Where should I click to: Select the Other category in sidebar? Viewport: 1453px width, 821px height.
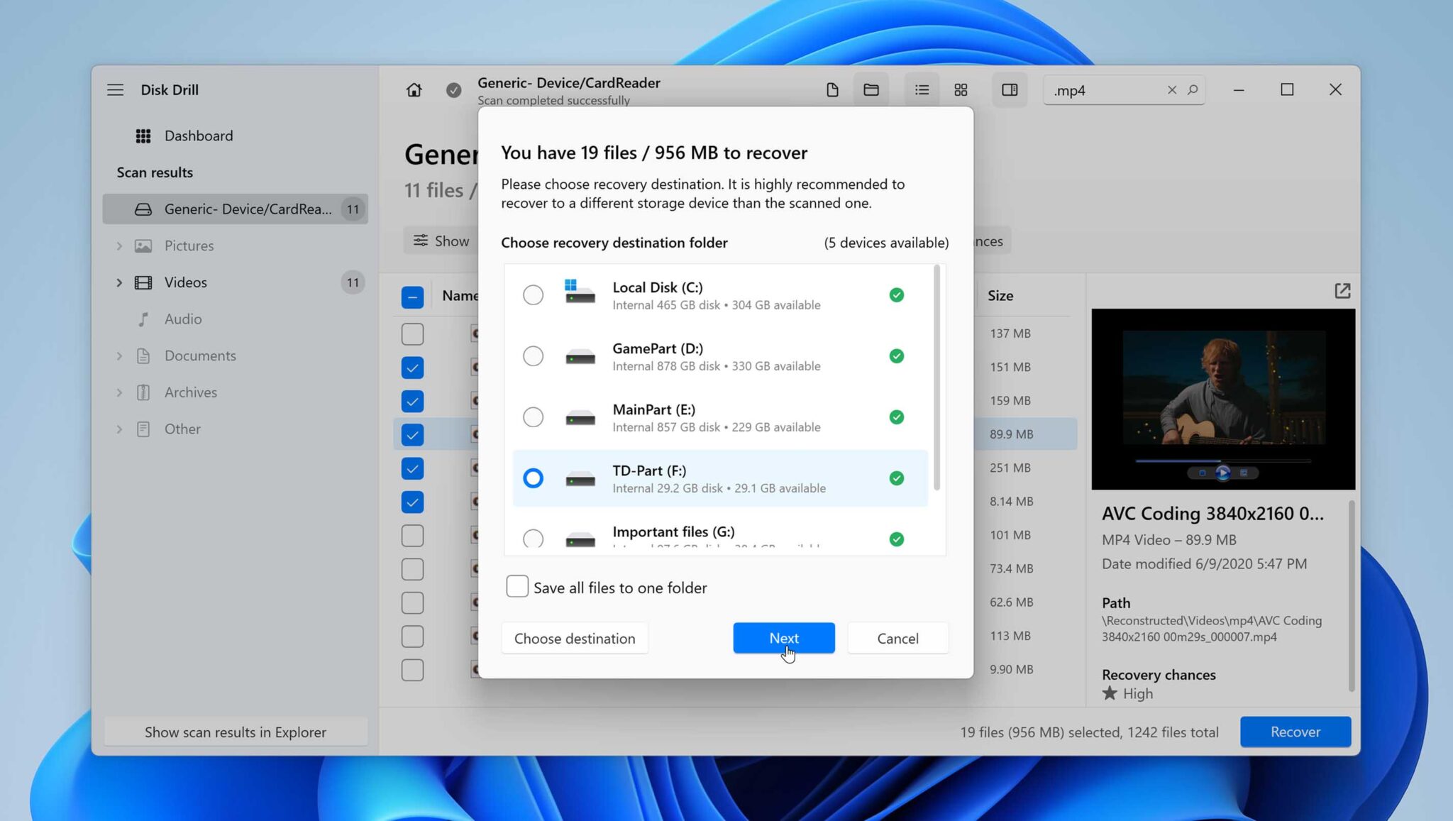coord(182,429)
